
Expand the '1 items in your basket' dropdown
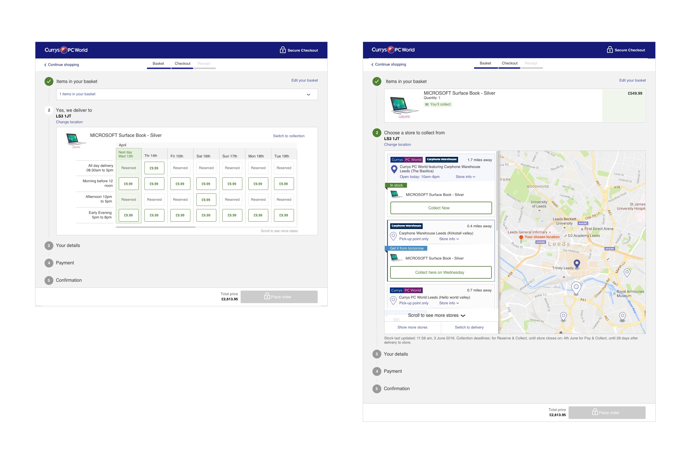(x=187, y=94)
